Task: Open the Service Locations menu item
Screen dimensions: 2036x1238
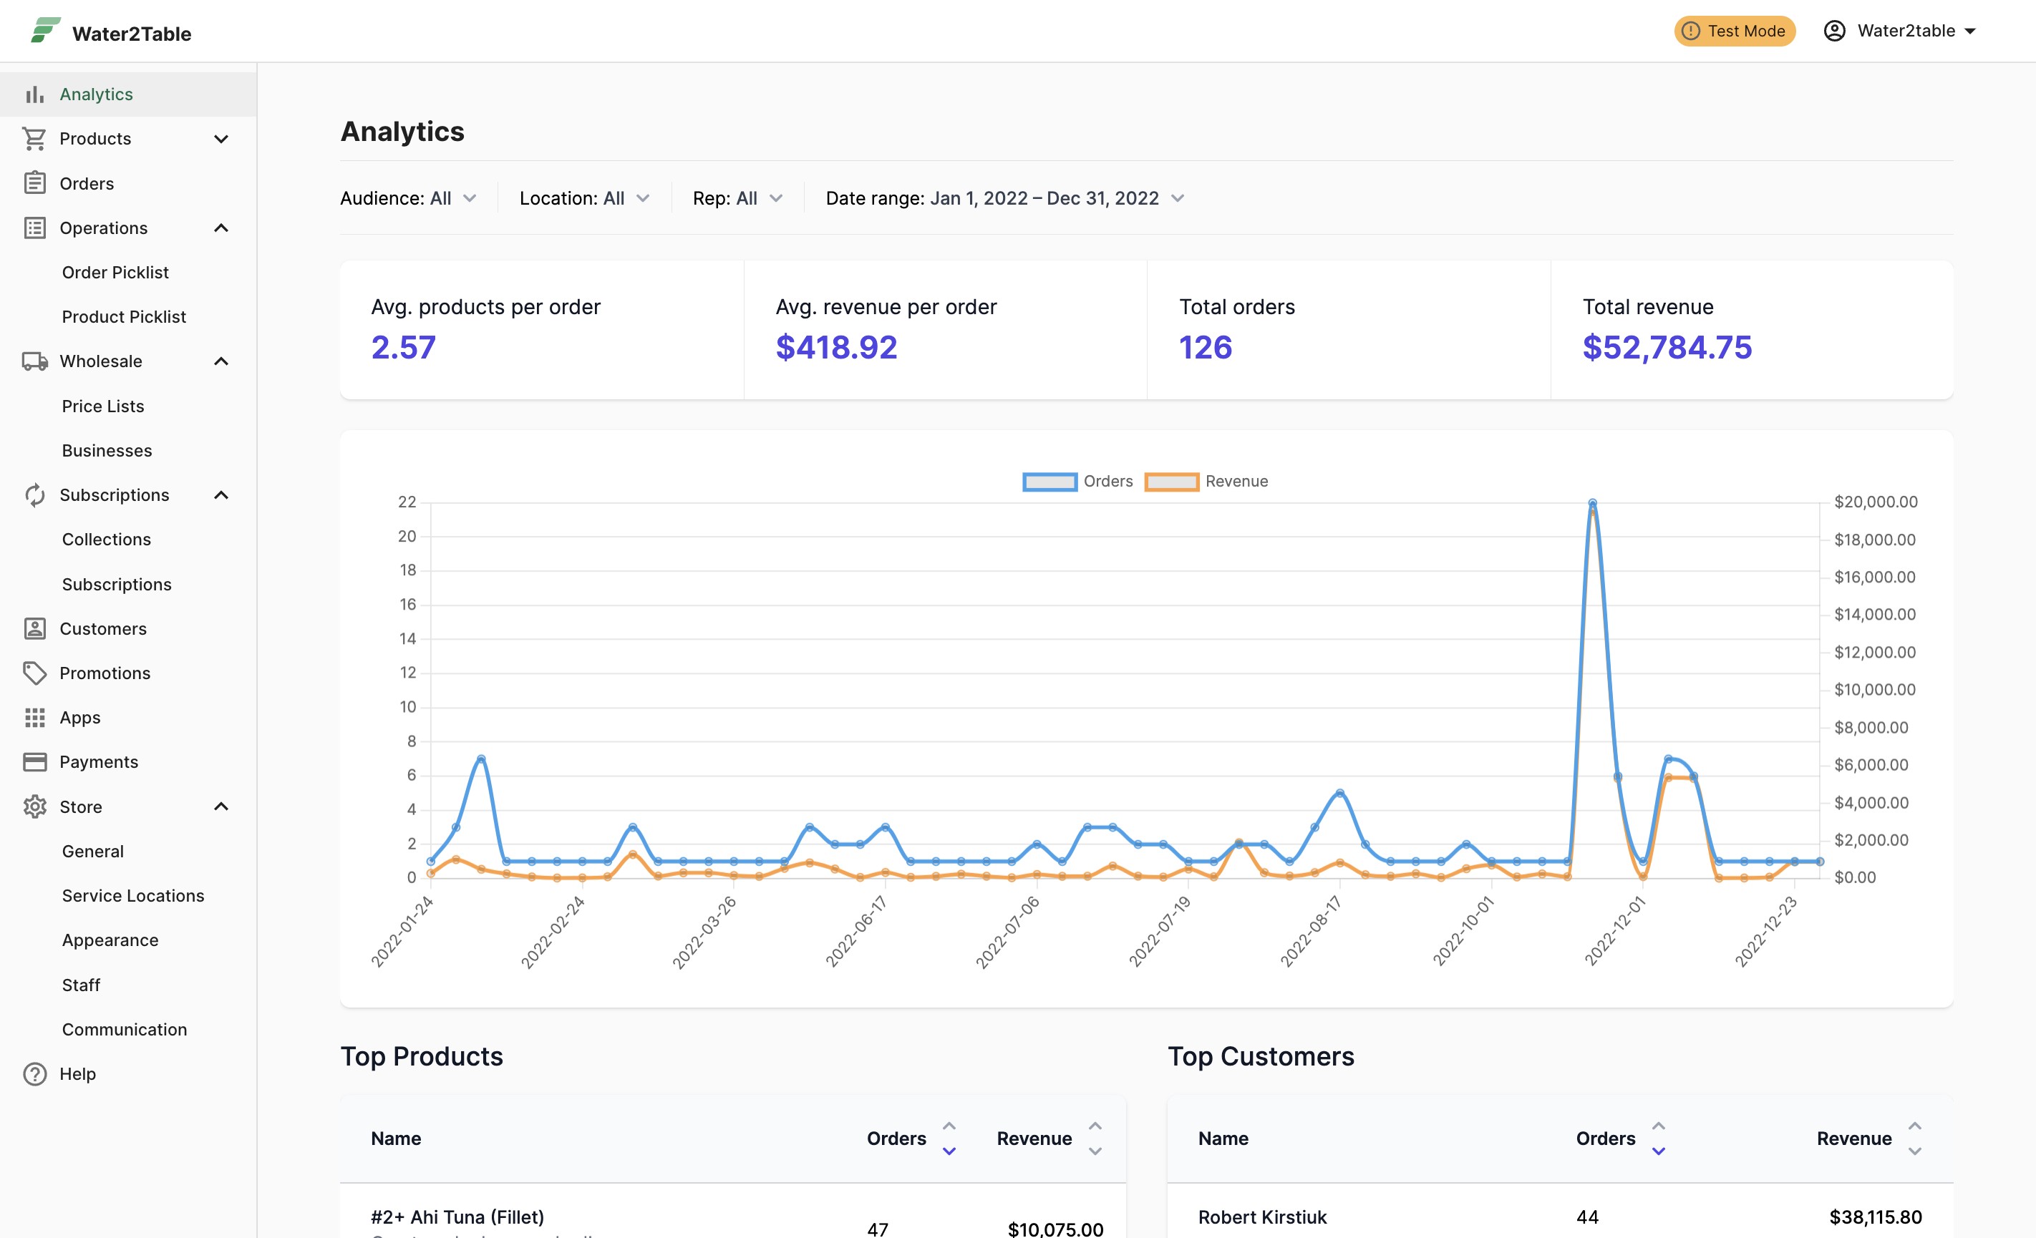Action: click(133, 896)
